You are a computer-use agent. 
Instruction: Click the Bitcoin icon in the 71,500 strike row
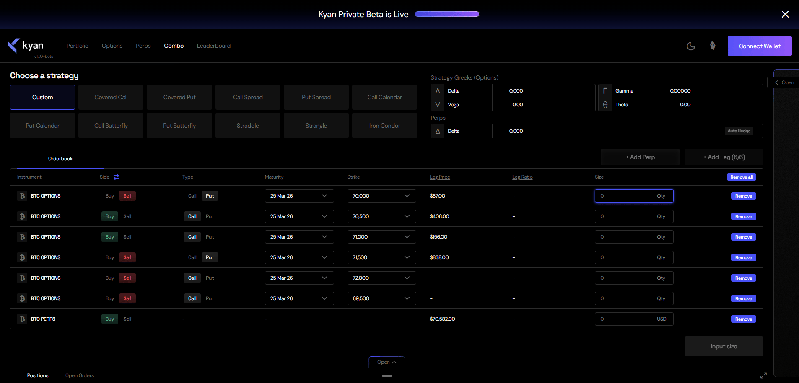[22, 257]
